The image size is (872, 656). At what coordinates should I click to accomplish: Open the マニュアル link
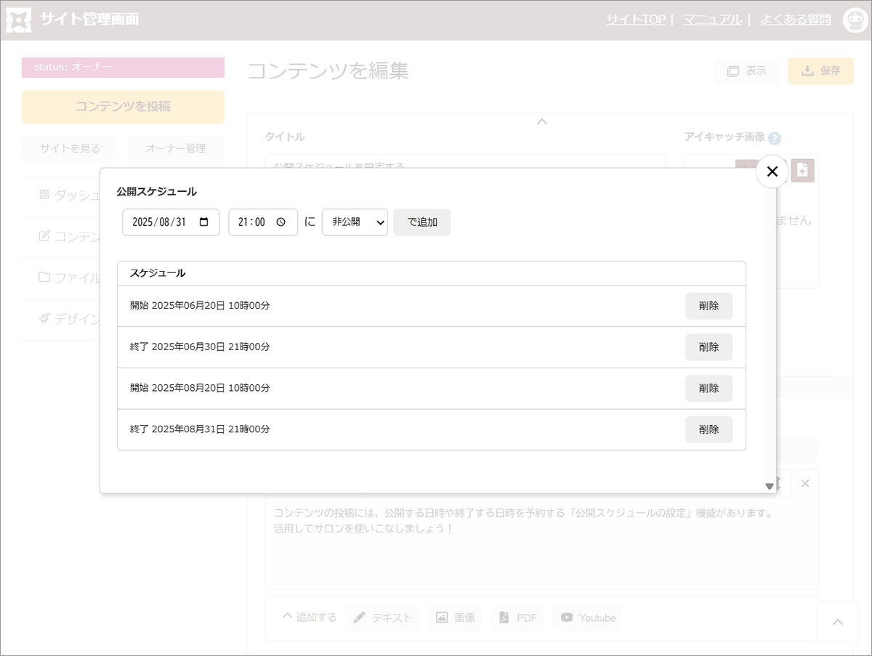[712, 20]
